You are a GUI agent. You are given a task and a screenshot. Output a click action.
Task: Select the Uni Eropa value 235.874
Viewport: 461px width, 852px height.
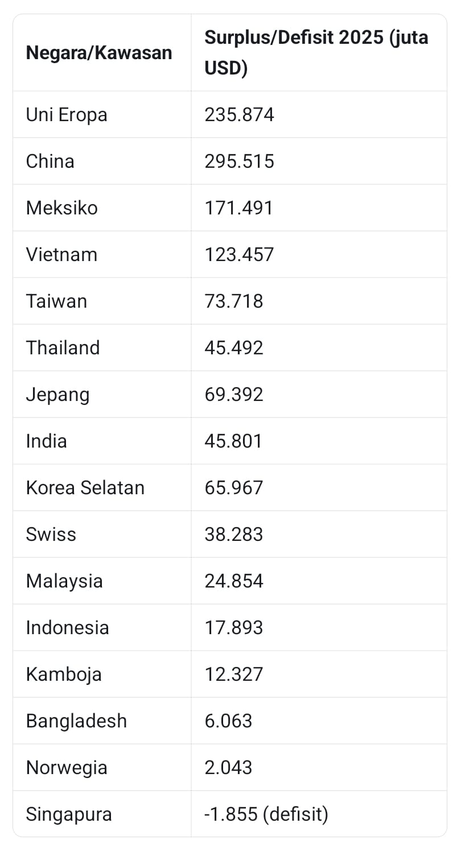(240, 115)
